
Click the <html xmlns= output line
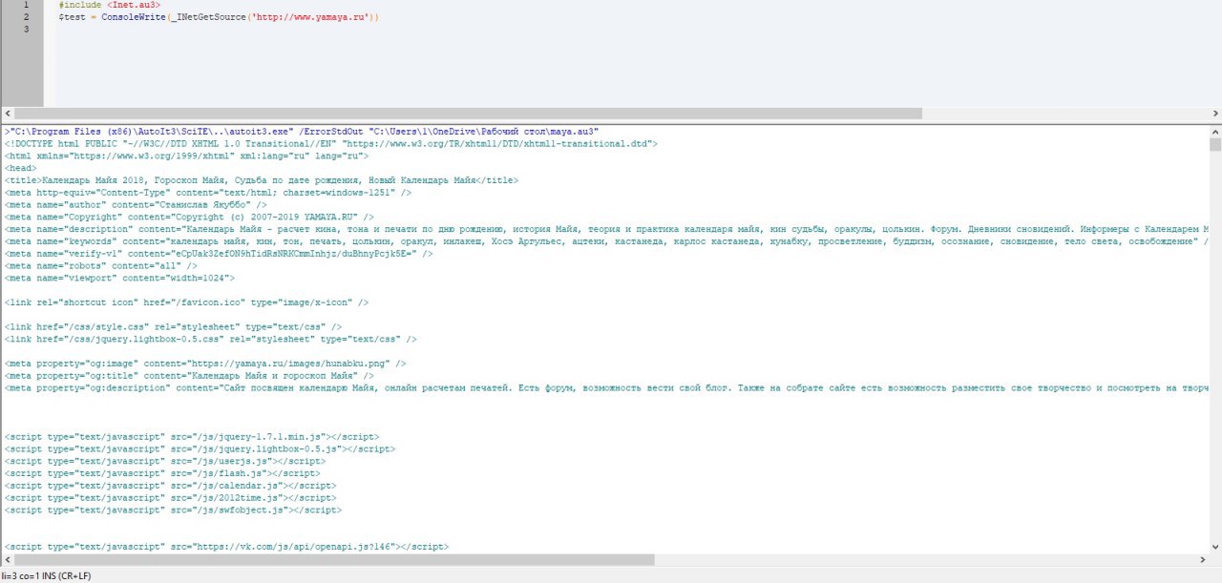[187, 156]
